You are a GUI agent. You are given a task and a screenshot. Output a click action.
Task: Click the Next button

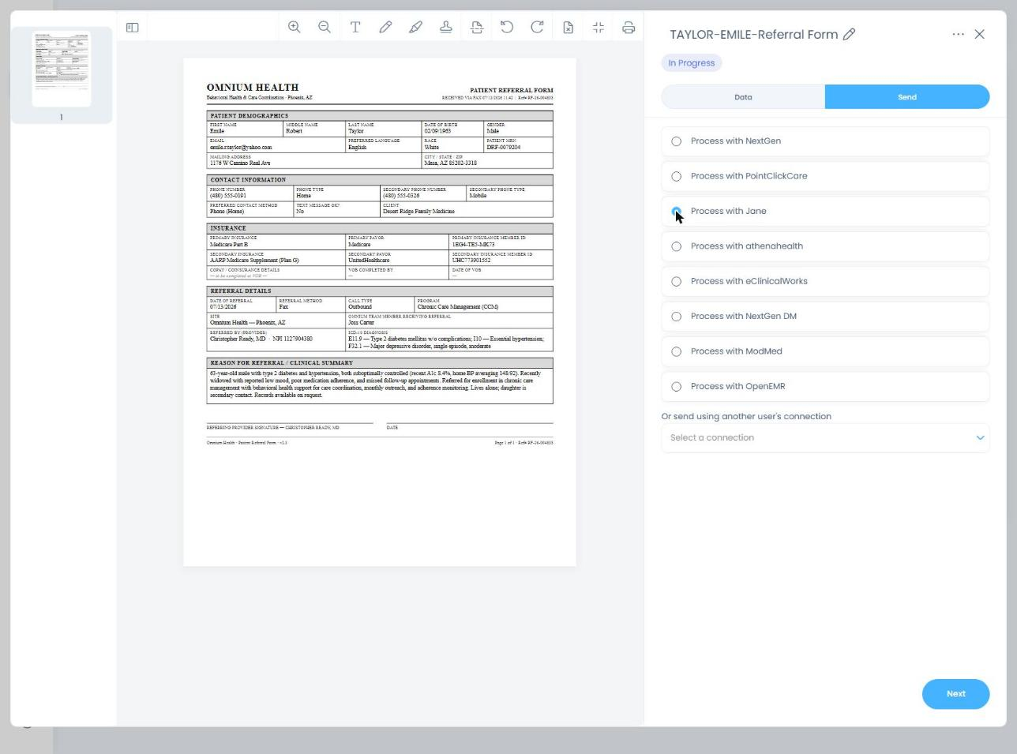(955, 694)
